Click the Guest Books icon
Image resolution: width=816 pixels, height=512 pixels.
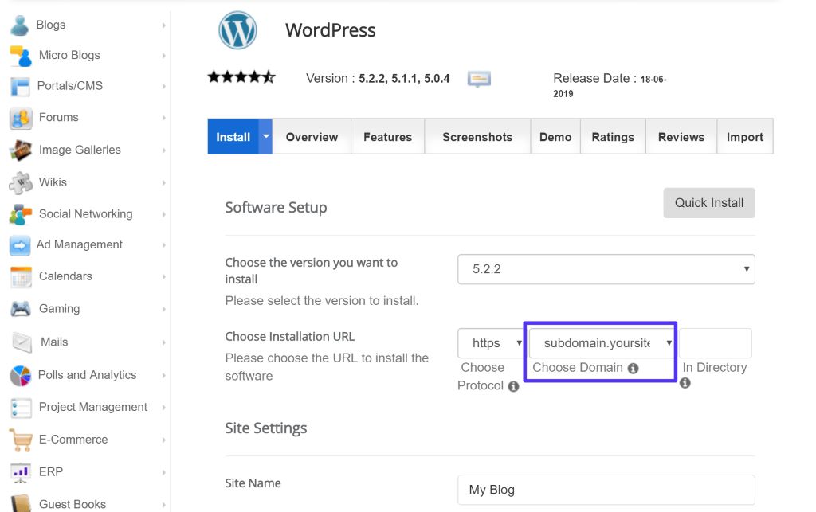click(x=22, y=503)
